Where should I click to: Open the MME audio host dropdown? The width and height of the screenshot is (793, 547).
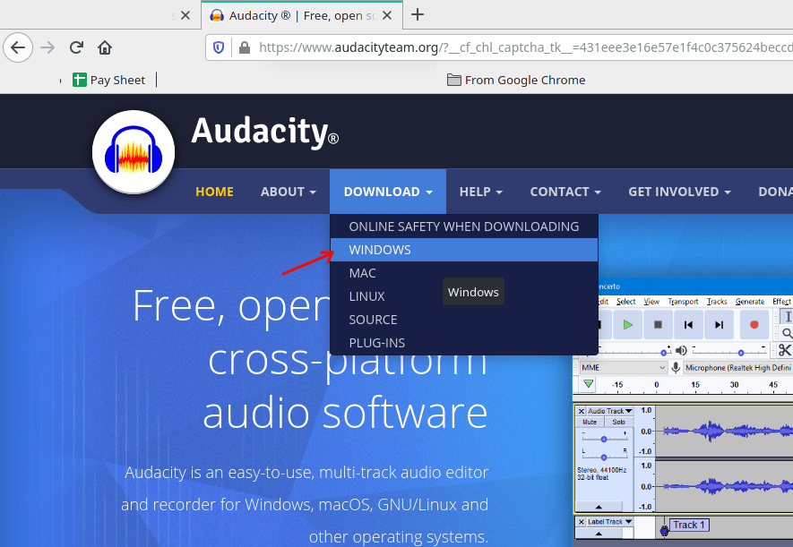(623, 368)
